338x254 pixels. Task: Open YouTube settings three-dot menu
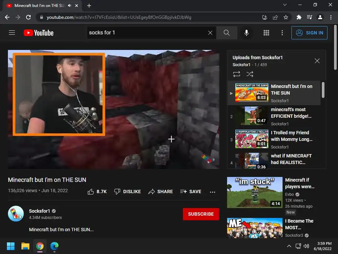pos(282,33)
